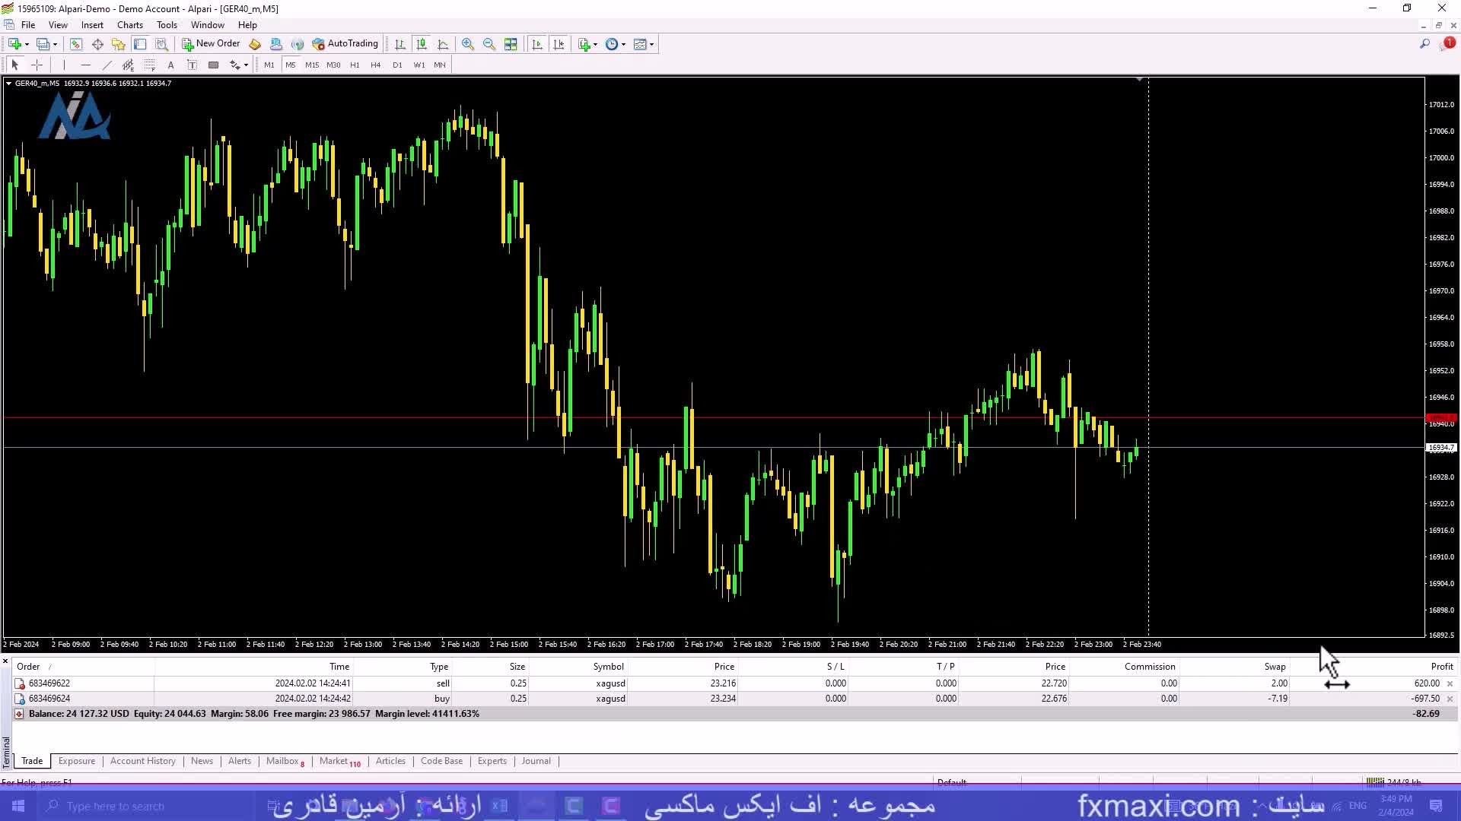Select the Draw Trendline tool
The height and width of the screenshot is (821, 1461).
click(x=107, y=65)
